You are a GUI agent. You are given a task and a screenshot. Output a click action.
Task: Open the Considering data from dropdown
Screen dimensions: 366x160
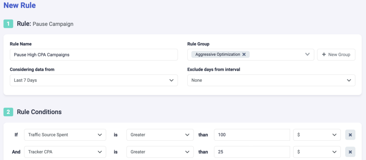point(94,80)
